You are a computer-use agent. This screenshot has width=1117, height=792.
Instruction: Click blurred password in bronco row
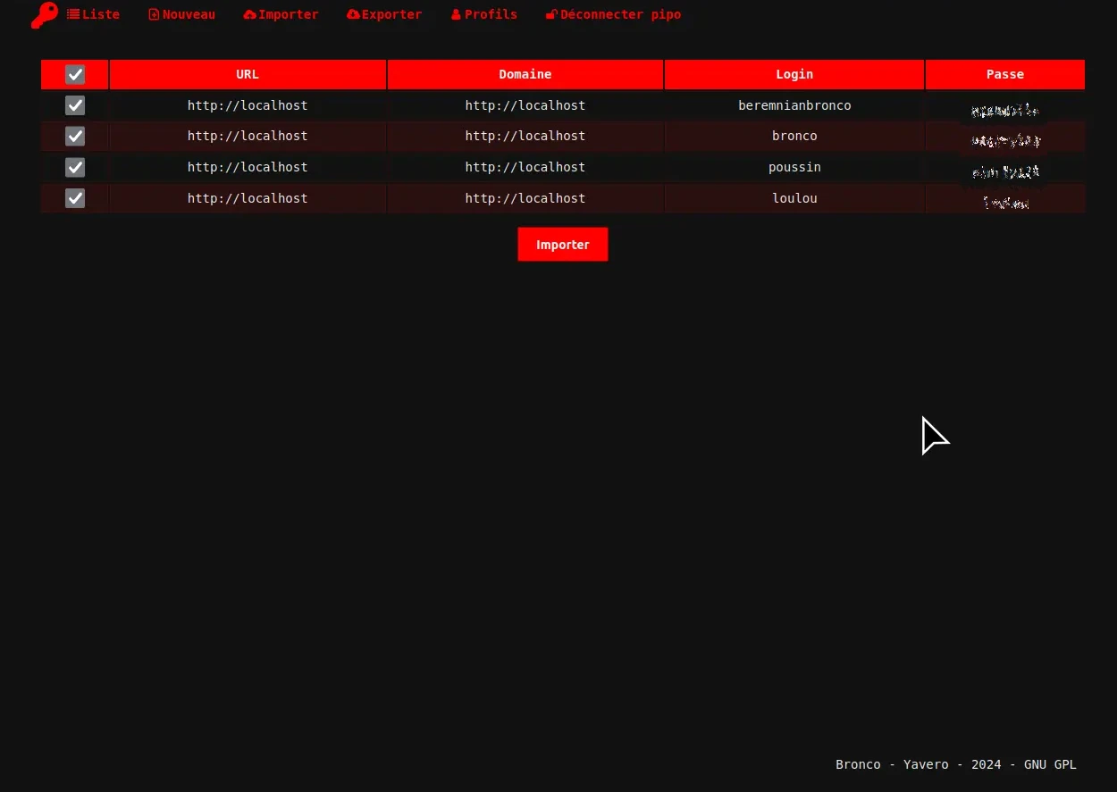click(x=1005, y=140)
